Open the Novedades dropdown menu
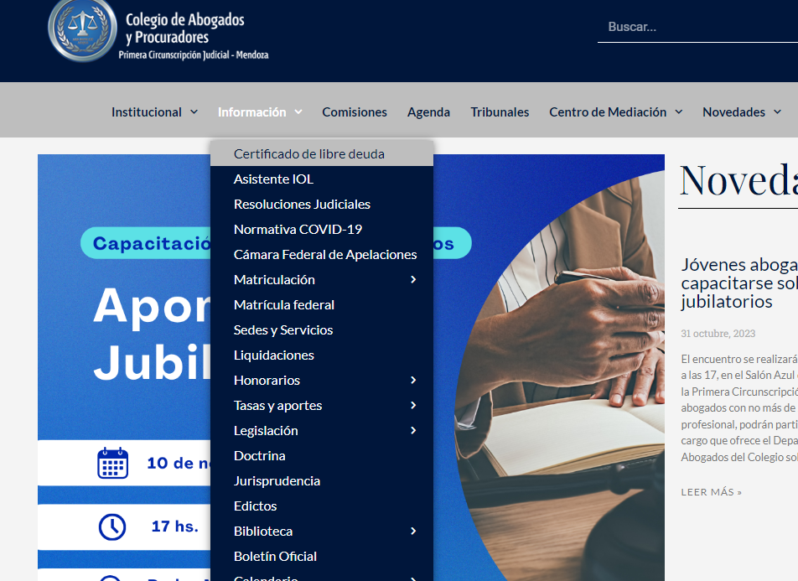Screen dimensions: 798x581 pos(742,112)
